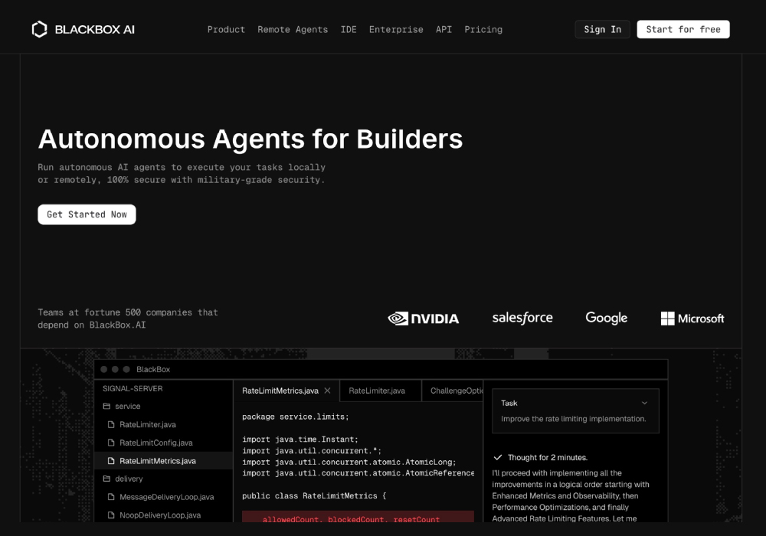This screenshot has width=766, height=536.
Task: Click the Google logo
Action: [x=606, y=318]
